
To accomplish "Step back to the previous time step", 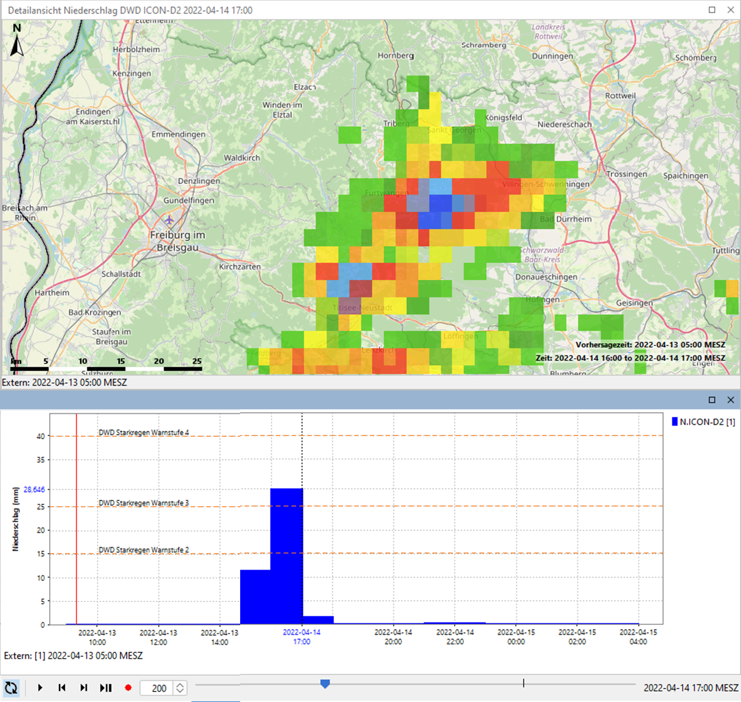I will [62, 688].
